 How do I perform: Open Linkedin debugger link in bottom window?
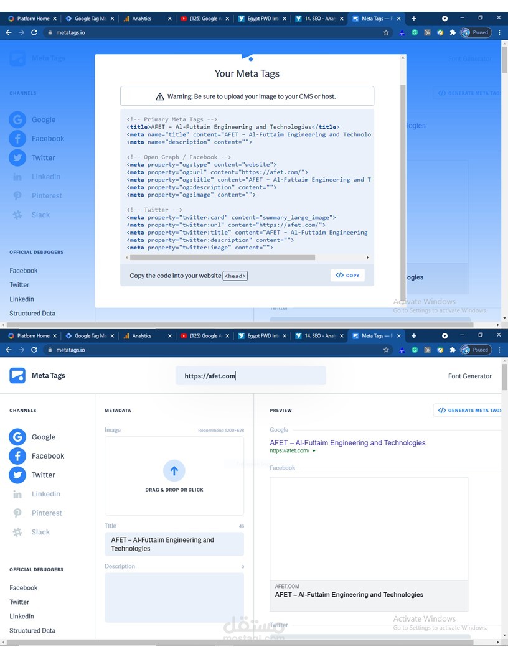(x=22, y=617)
